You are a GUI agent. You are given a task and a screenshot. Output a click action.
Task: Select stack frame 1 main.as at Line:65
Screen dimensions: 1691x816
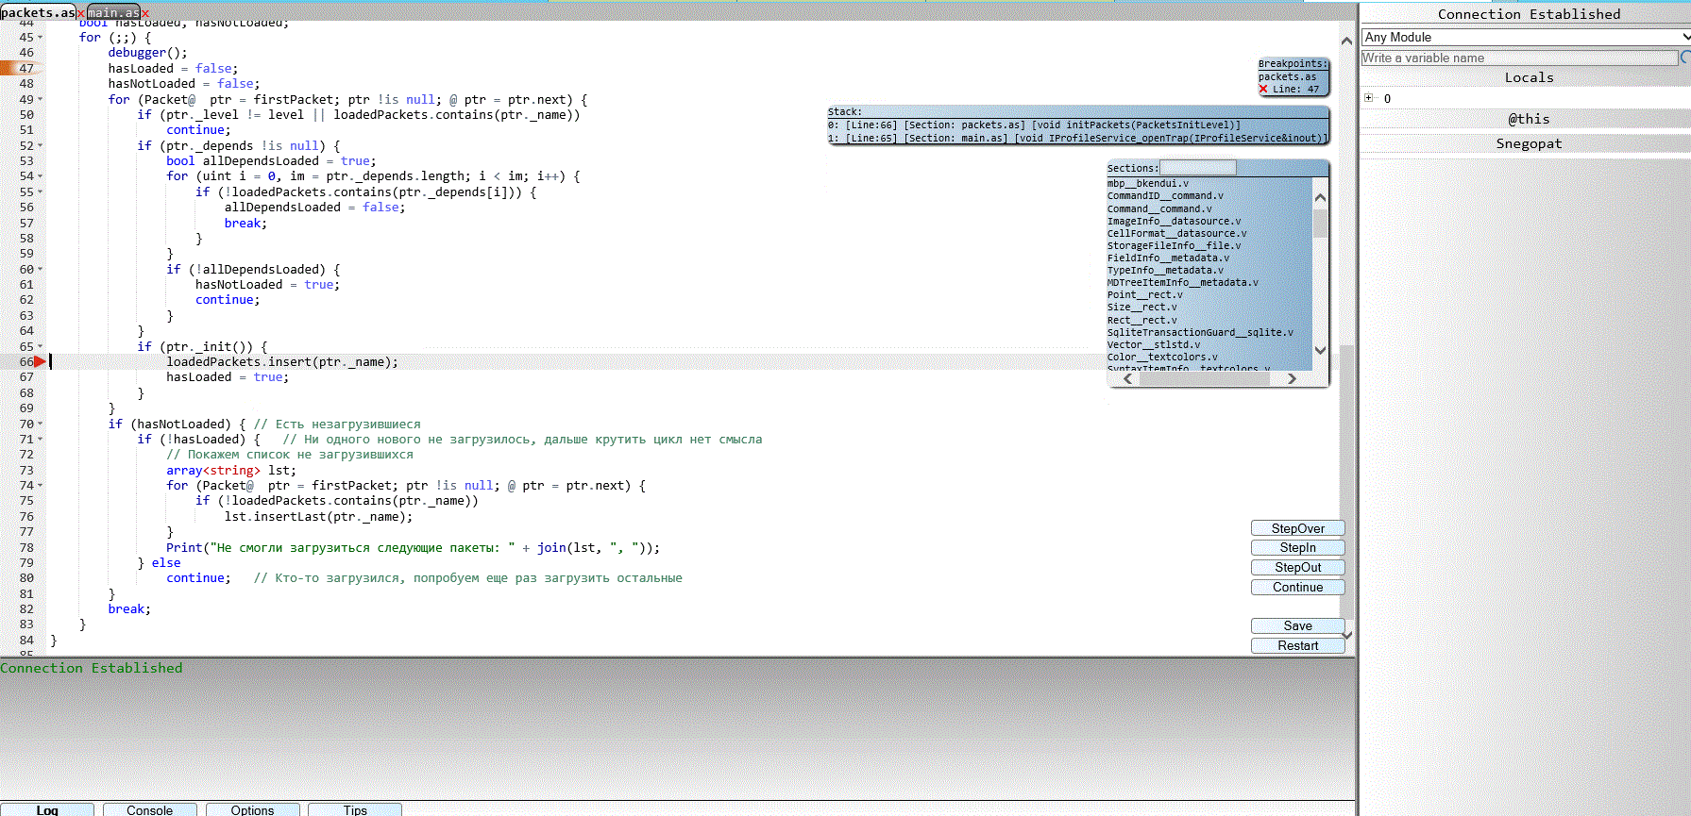click(1077, 138)
